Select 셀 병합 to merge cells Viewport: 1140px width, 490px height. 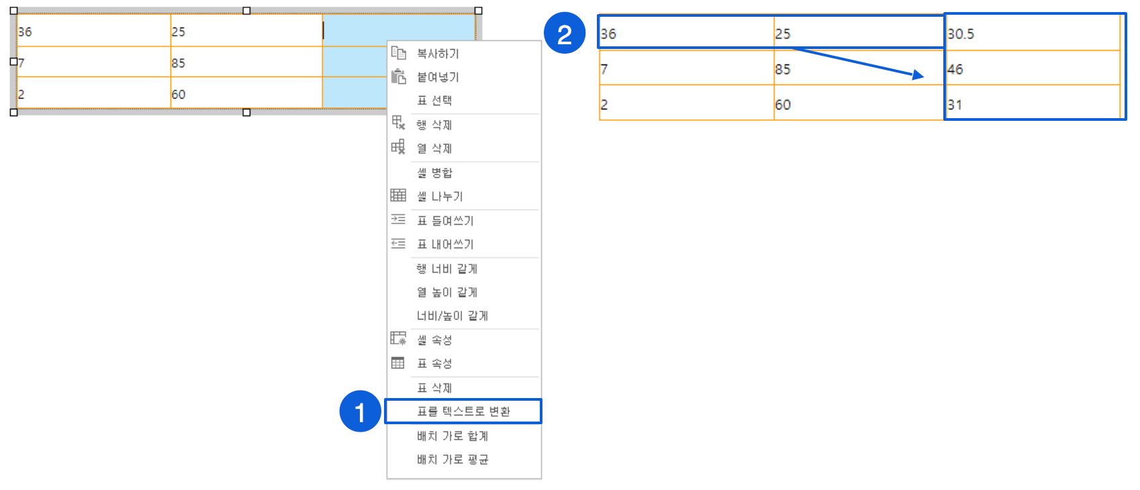coord(434,173)
